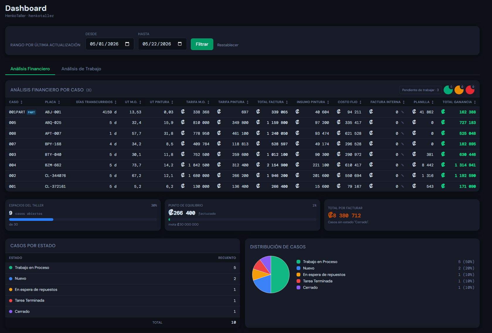The height and width of the screenshot is (333, 492).
Task: Open calendar picker in Desde date field
Action: tap(127, 44)
